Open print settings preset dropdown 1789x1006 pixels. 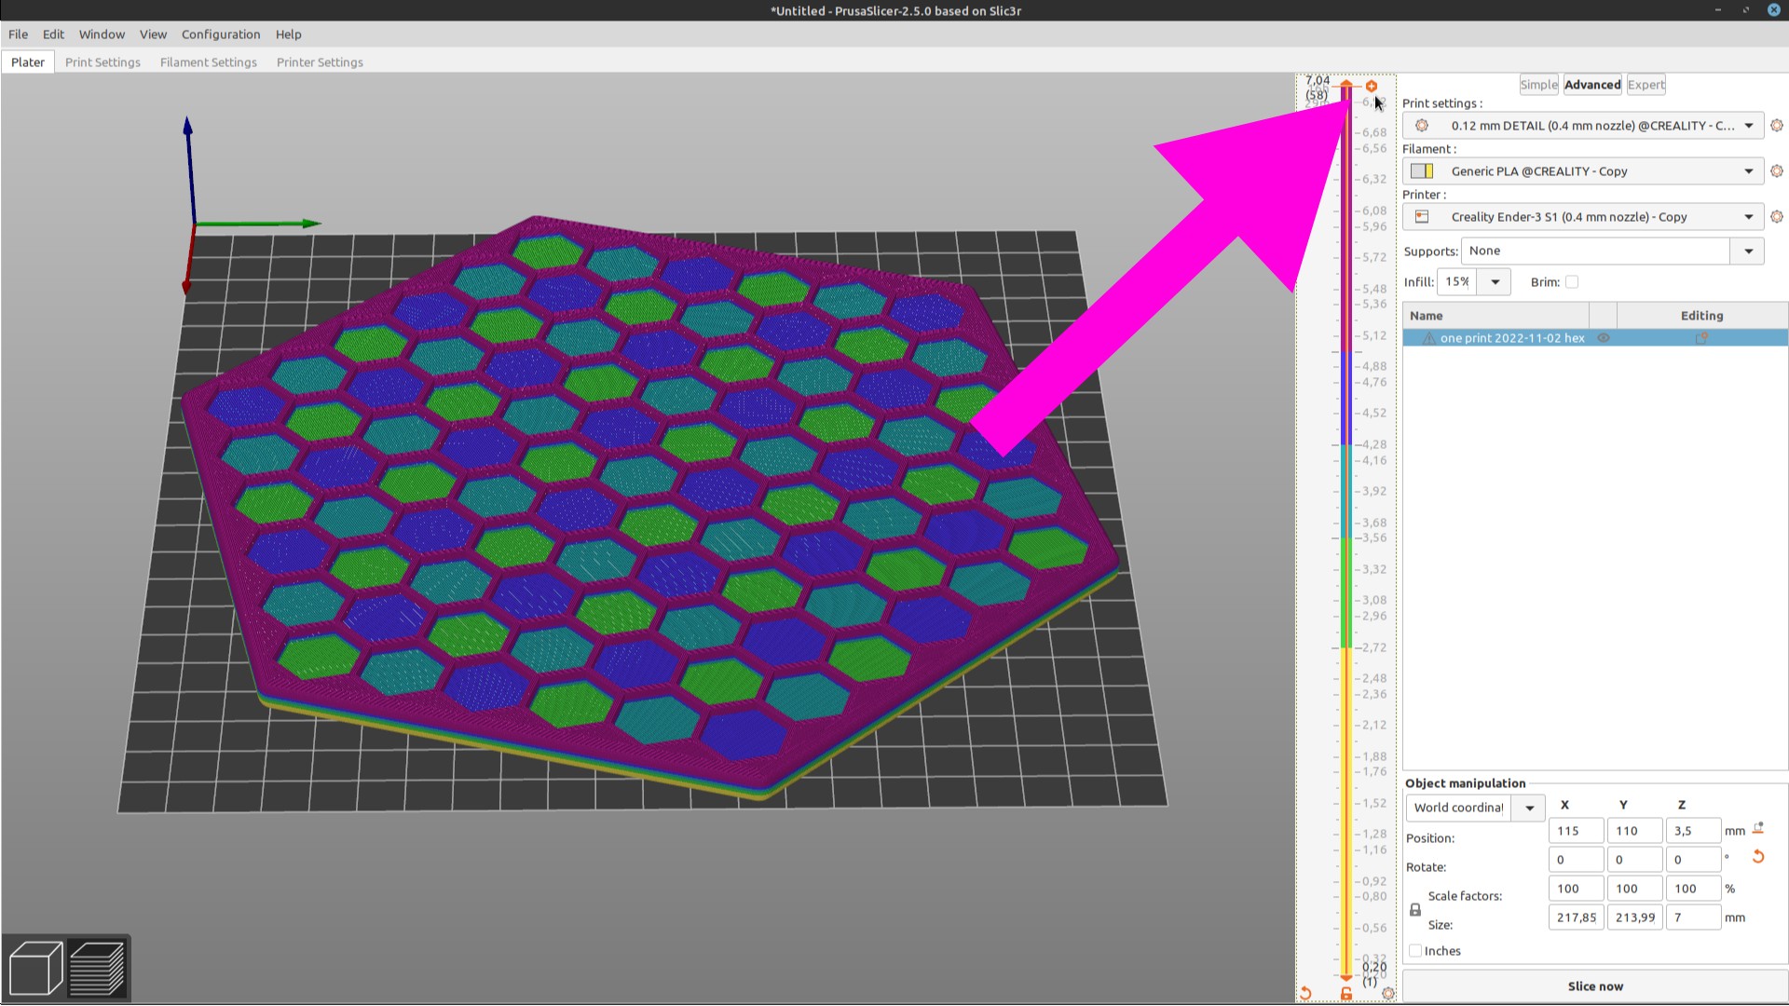[1749, 125]
